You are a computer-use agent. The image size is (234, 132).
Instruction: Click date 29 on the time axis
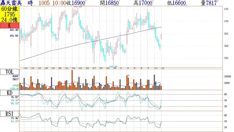point(108,68)
